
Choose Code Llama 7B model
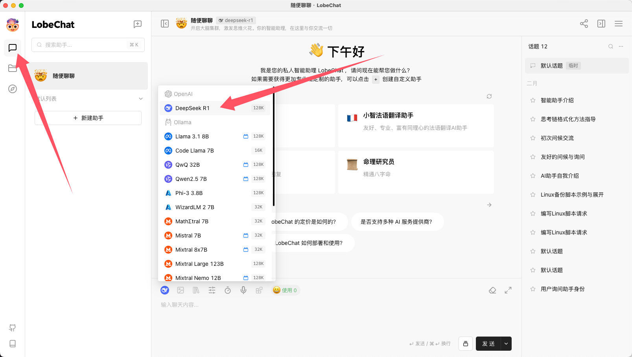215,151
